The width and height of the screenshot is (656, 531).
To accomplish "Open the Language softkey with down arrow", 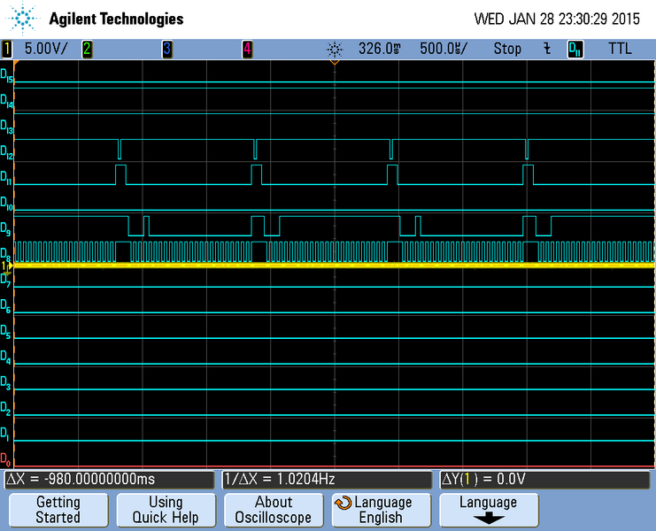I will point(488,510).
